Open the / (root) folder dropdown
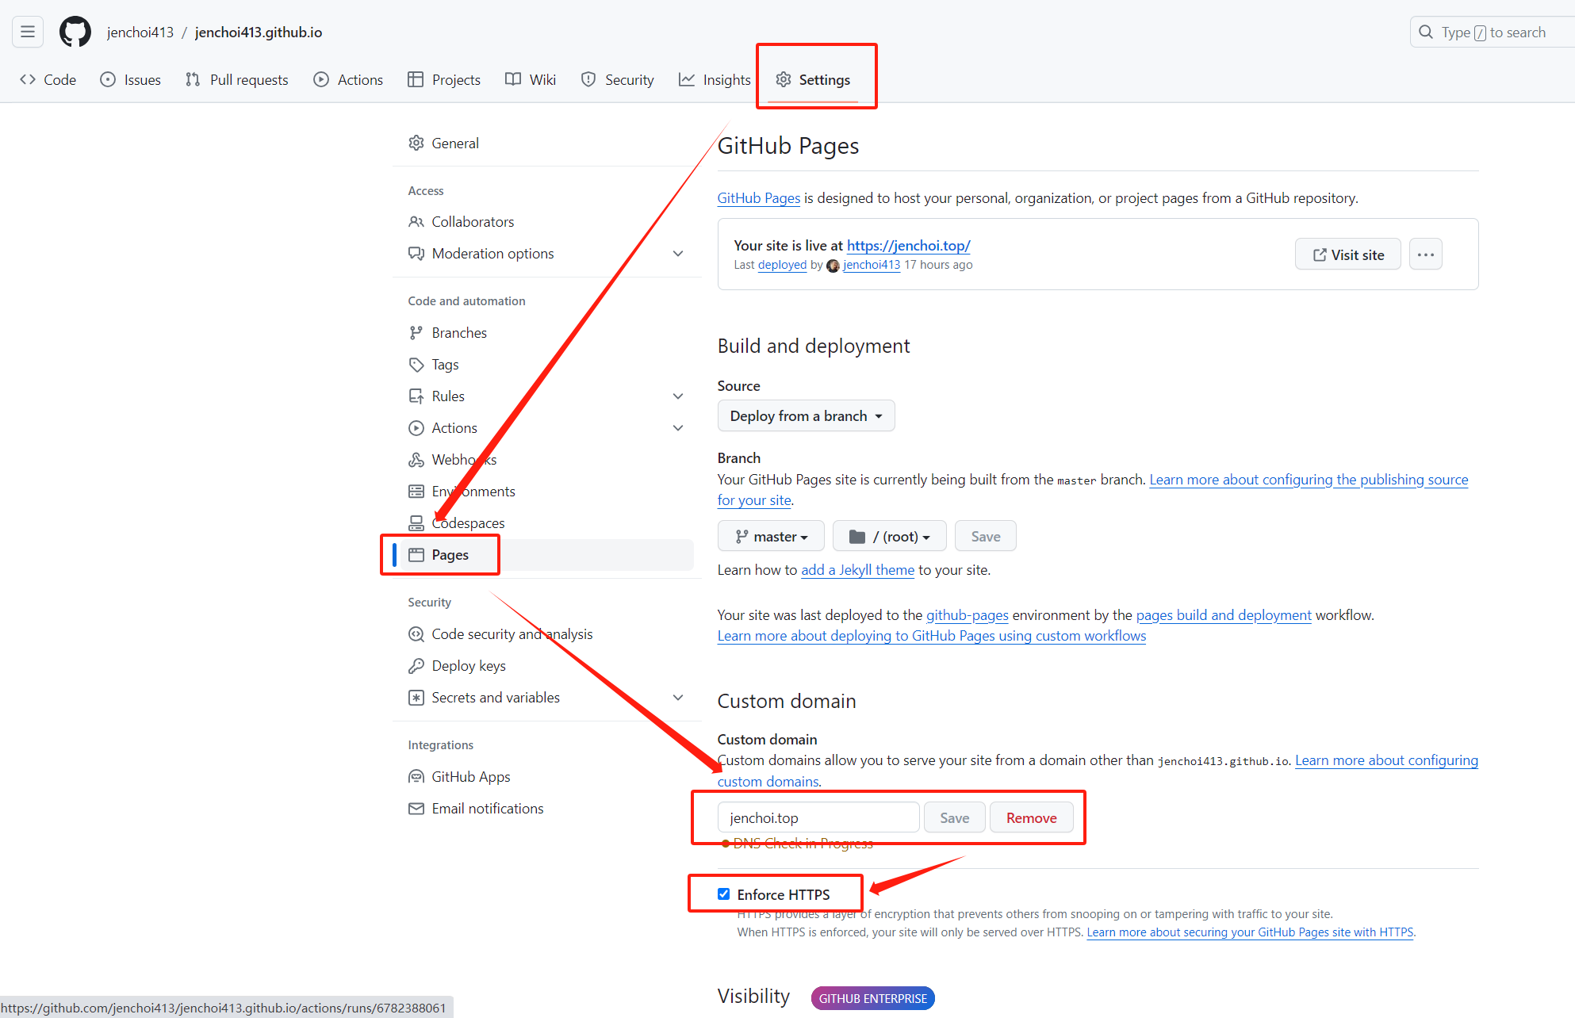Image resolution: width=1575 pixels, height=1018 pixels. [890, 537]
